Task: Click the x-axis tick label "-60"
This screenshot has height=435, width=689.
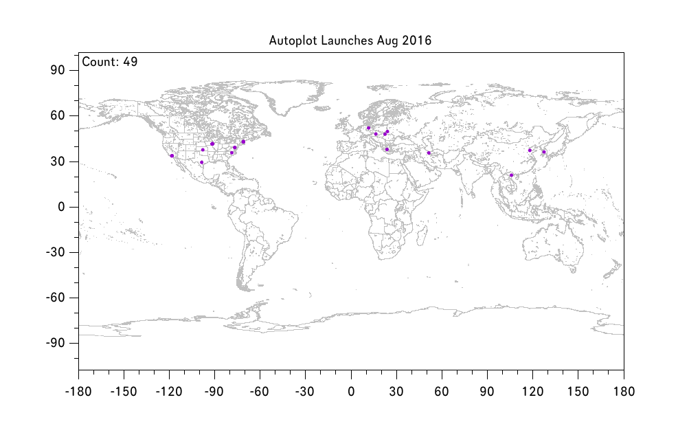Action: tap(260, 392)
